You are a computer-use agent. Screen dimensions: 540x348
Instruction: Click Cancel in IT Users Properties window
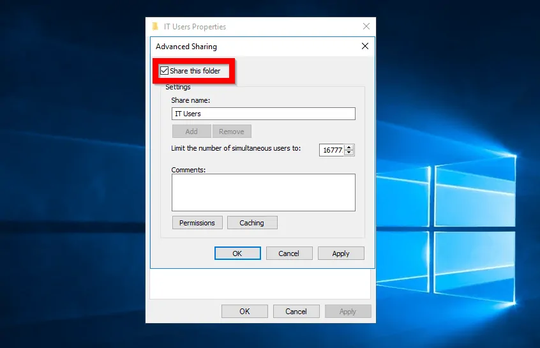click(296, 311)
